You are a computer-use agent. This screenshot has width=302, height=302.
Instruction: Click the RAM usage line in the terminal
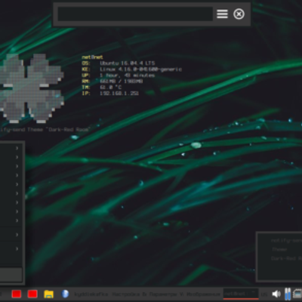(112, 82)
